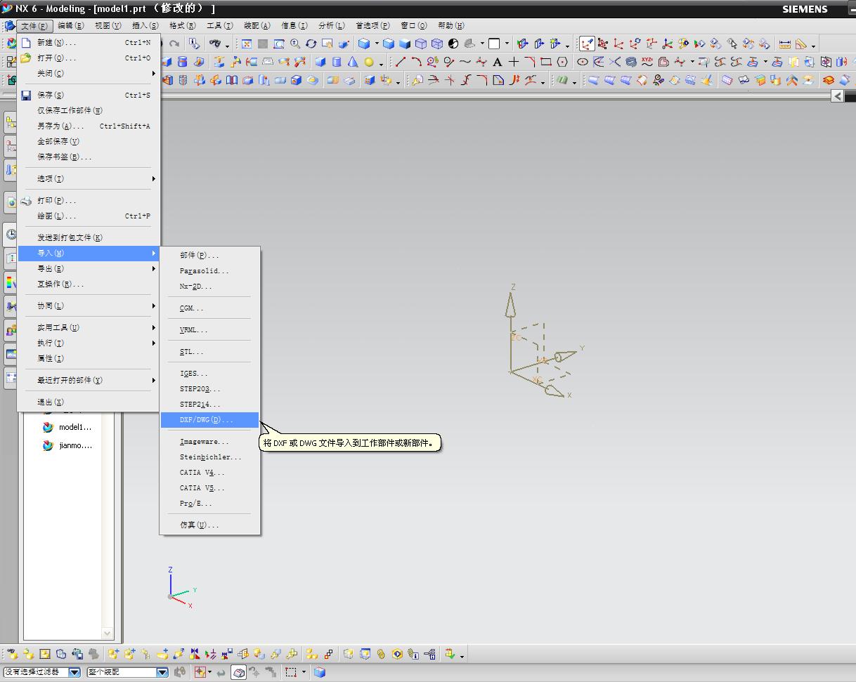Select the Text 'A' curve tool
The image size is (856, 682).
click(498, 63)
